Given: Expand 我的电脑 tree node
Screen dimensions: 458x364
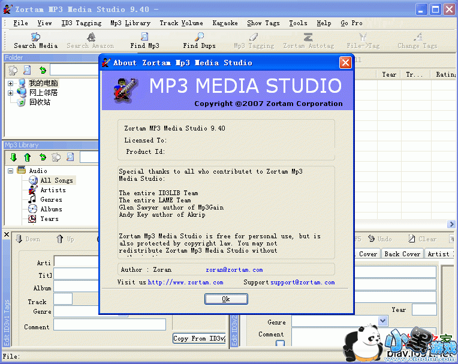Looking at the screenshot, I should tap(11, 83).
